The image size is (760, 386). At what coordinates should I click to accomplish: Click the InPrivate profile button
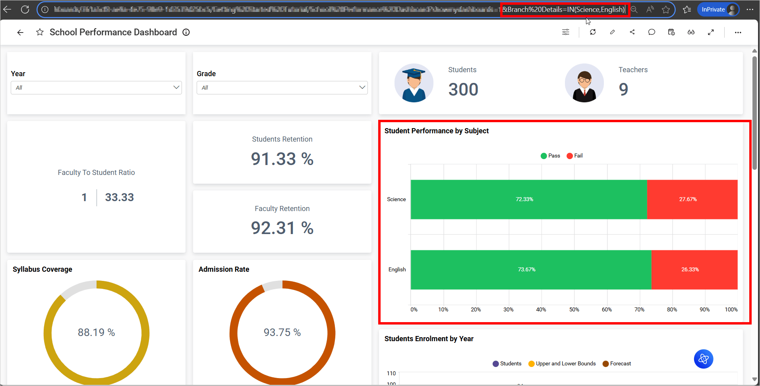click(x=718, y=10)
